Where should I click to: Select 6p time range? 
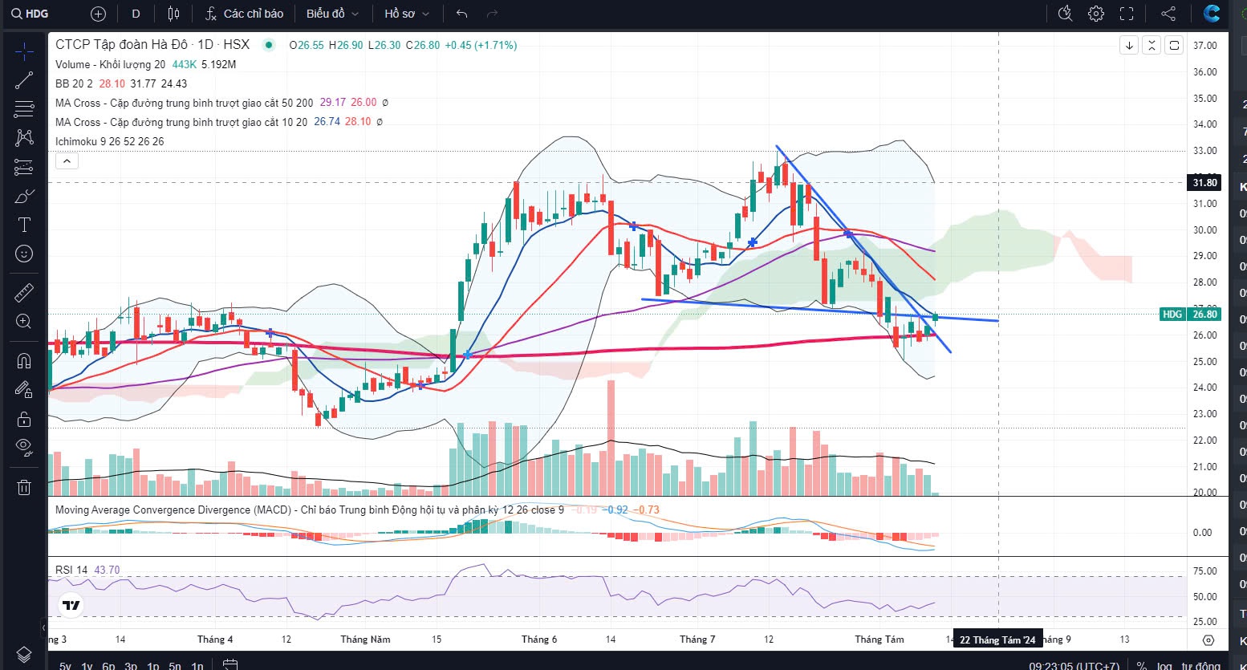click(108, 665)
